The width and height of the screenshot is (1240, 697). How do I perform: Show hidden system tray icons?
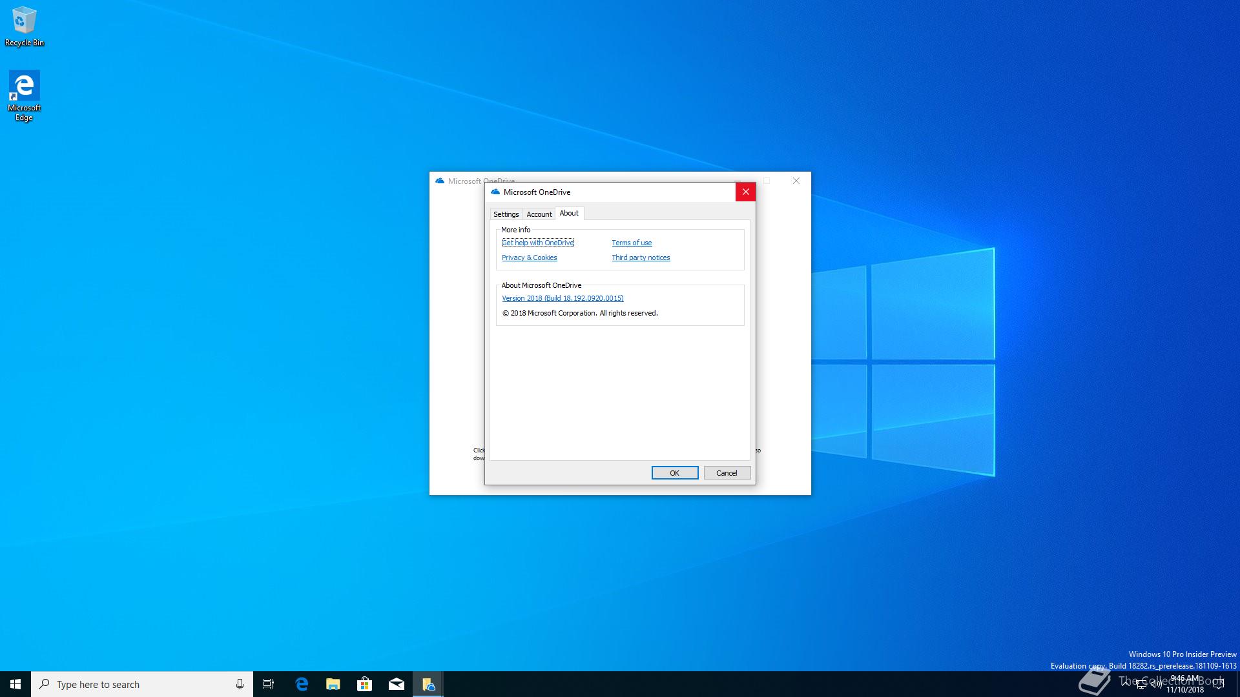click(x=1126, y=684)
